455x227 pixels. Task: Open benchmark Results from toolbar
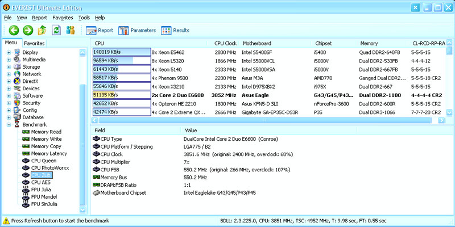[x=175, y=31]
